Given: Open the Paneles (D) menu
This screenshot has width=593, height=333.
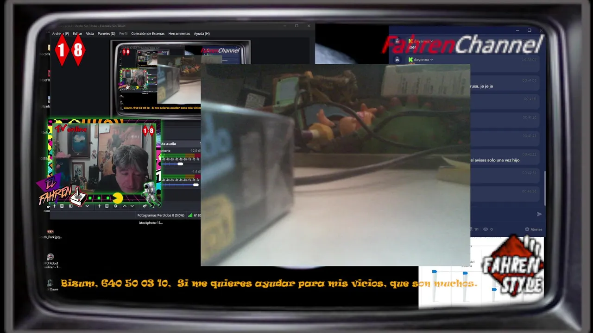Looking at the screenshot, I should click(106, 34).
